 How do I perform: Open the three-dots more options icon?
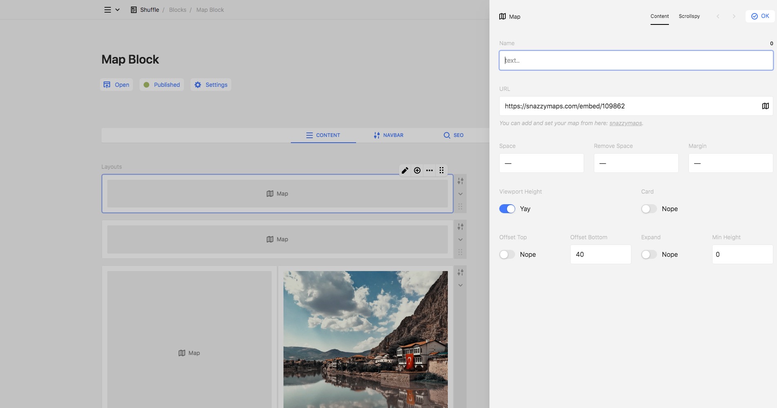click(429, 170)
